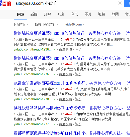Open the 贴吧 tab
Image resolution: width=130 pixels, height=137 pixels.
coord(47,14)
